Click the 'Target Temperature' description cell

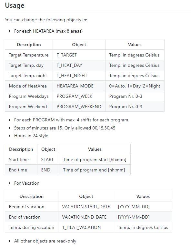click(x=29, y=55)
